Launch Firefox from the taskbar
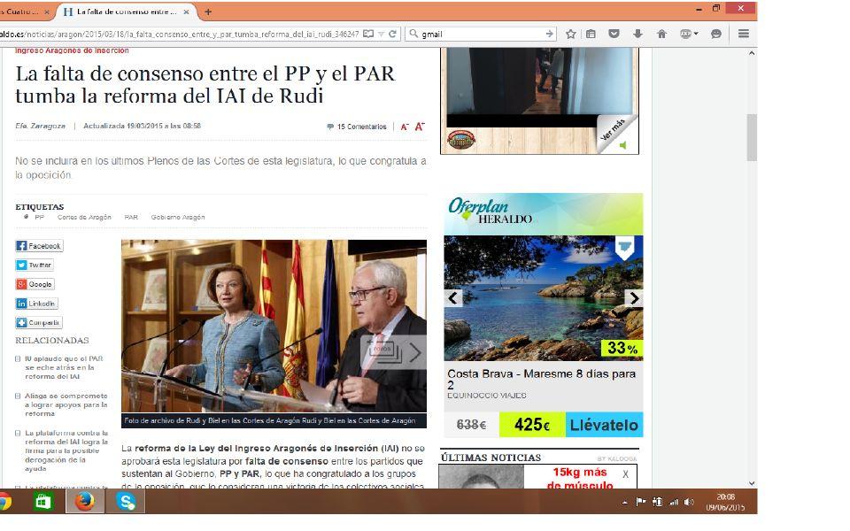Viewport: 850px width, 531px height. pos(86,502)
